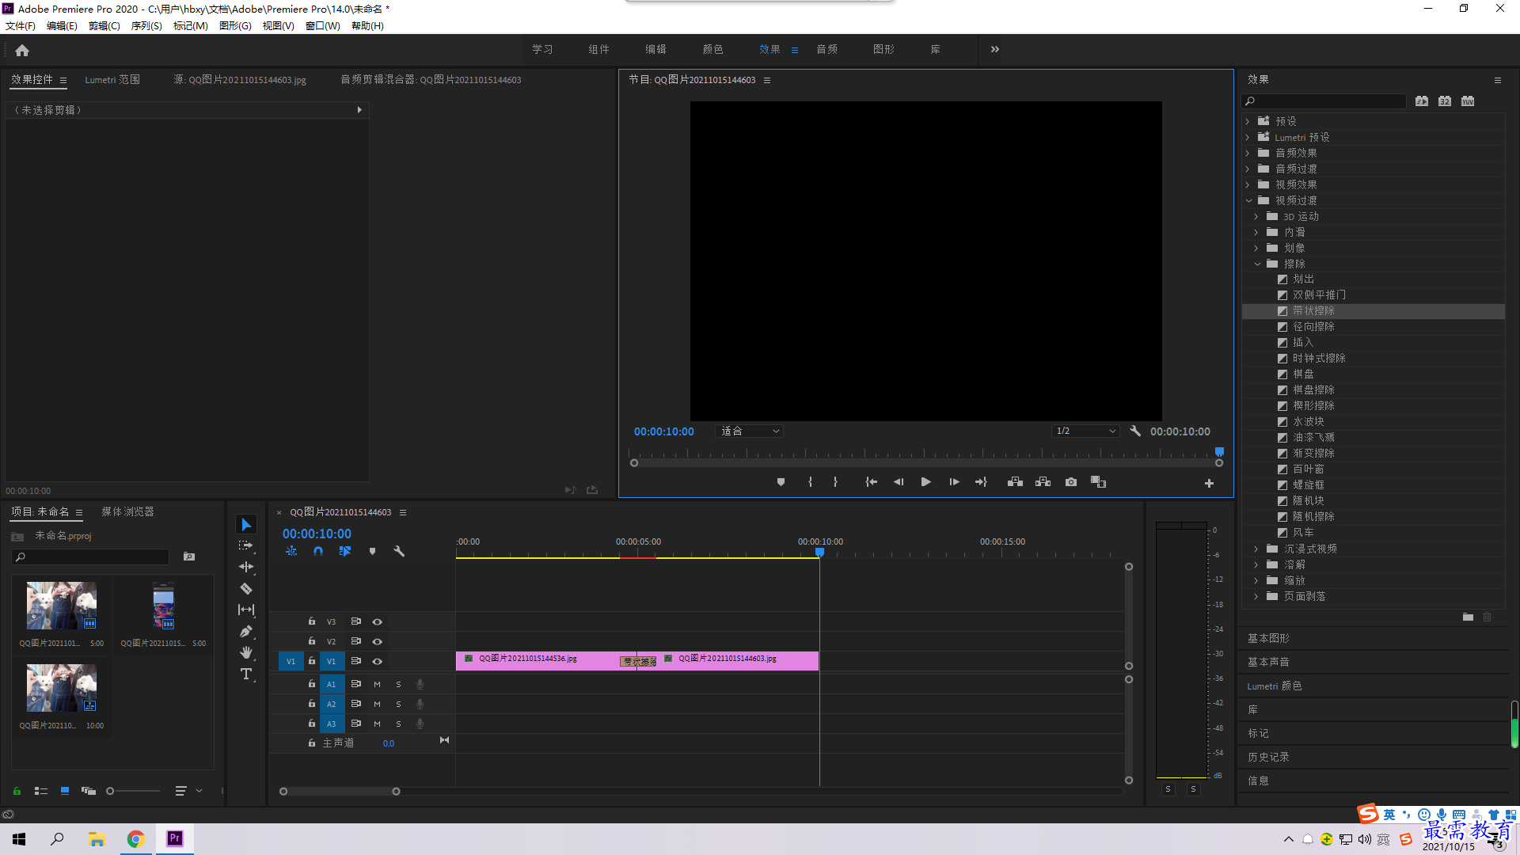Open the 窗口(W) menu
Screen dimensions: 1520x855
(x=322, y=26)
